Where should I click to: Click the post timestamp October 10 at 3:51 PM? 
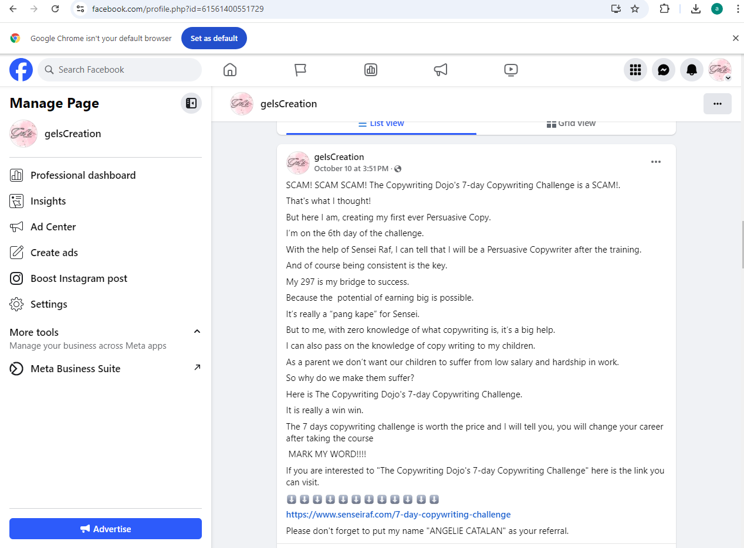pos(351,169)
